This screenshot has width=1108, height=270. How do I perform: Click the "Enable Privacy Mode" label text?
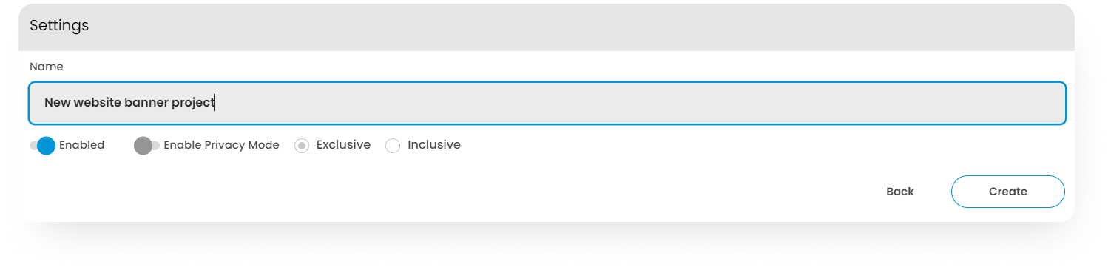[221, 145]
